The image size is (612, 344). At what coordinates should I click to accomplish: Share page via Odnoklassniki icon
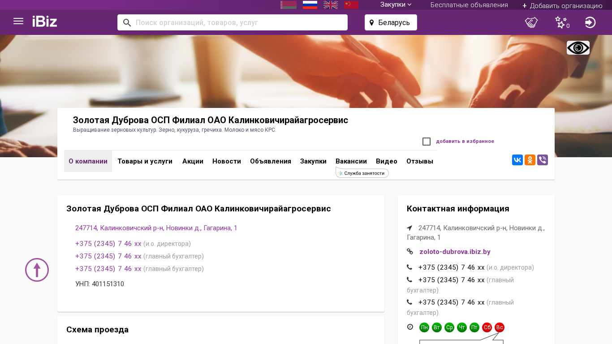coord(530,160)
